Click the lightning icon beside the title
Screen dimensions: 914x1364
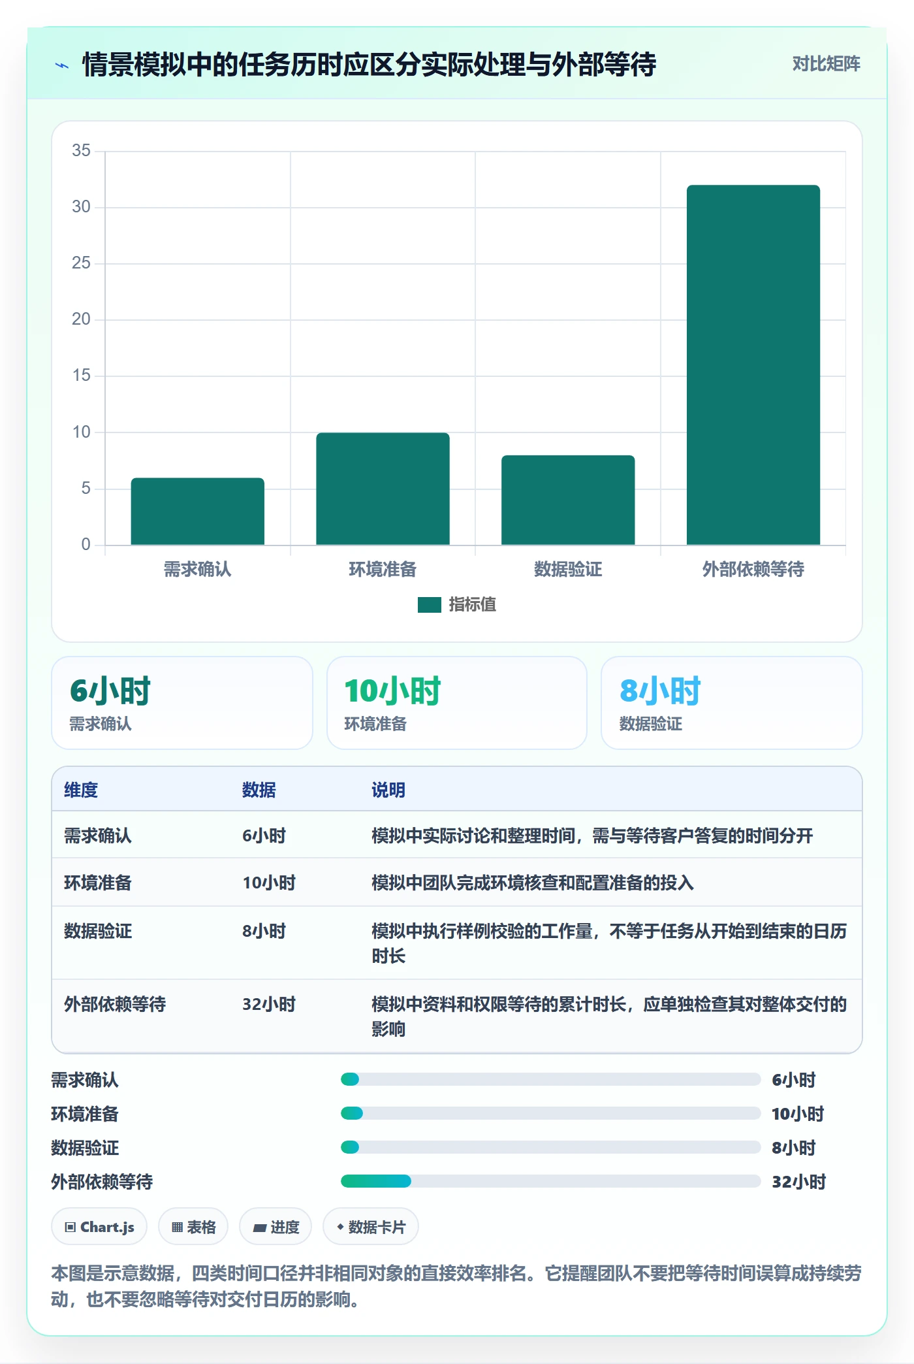click(x=62, y=65)
